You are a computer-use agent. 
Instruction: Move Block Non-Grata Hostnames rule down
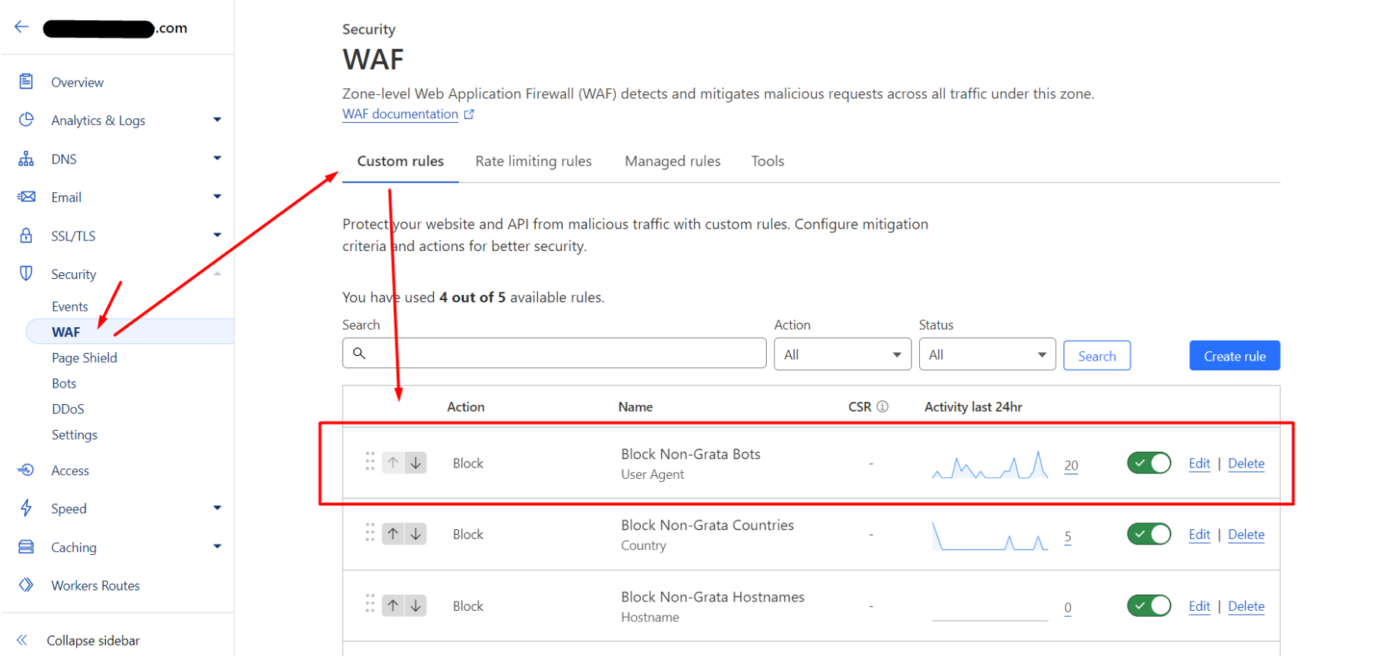coord(416,605)
